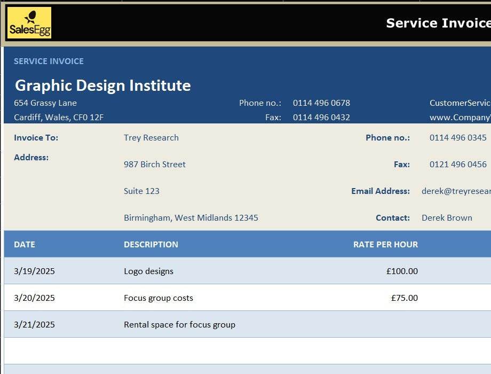491x374 pixels.
Task: Click the 987 Birch Street cell
Action: click(x=155, y=165)
